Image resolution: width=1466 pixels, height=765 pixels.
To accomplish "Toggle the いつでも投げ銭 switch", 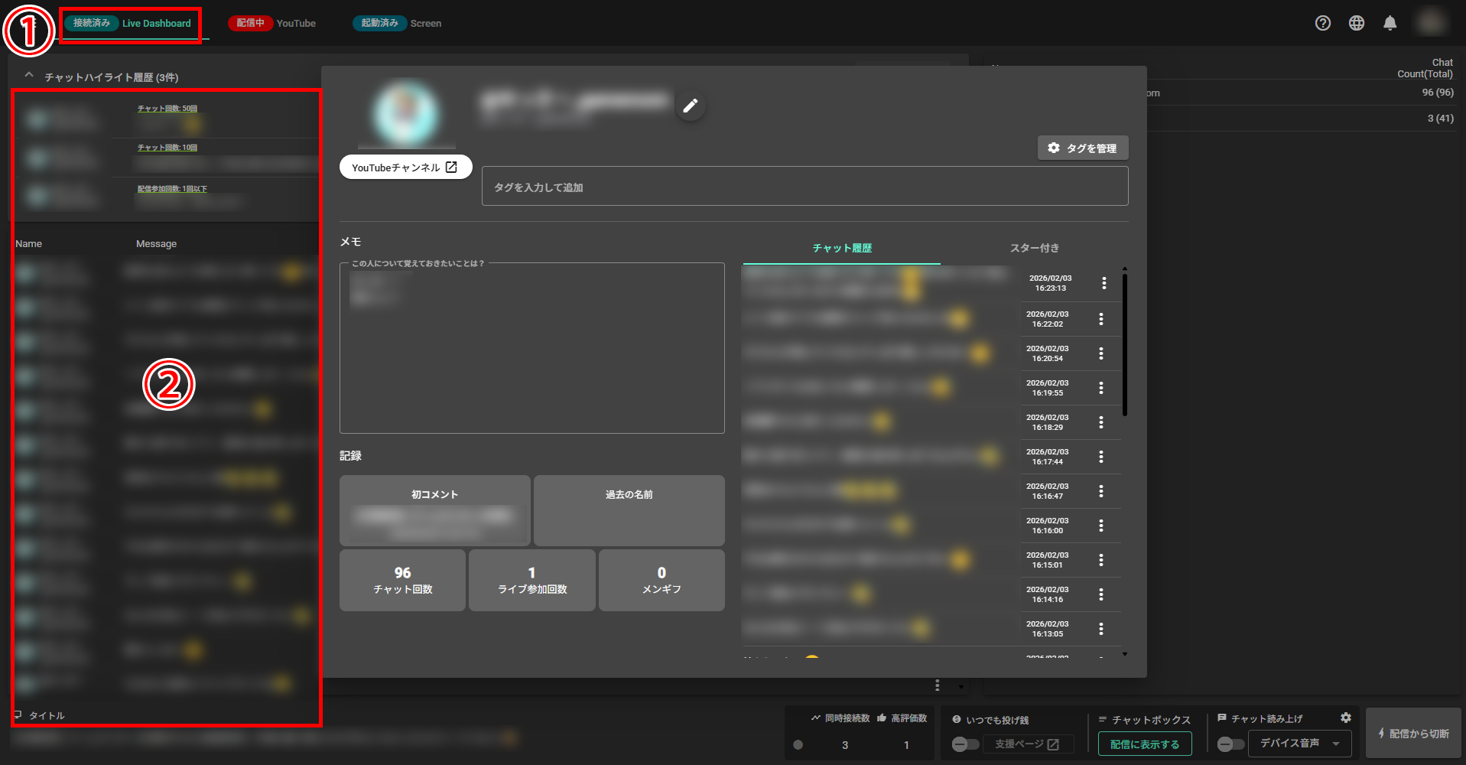I will pos(965,744).
